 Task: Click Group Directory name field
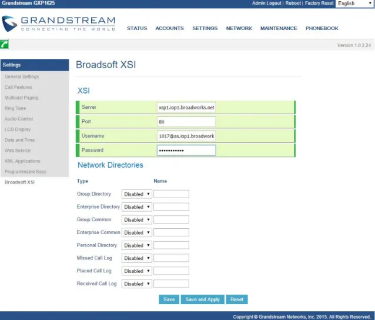[x=171, y=194]
